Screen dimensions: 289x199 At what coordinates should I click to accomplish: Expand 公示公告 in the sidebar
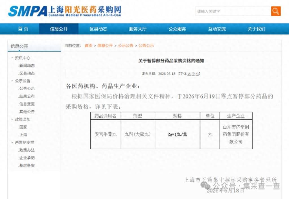point(22,81)
